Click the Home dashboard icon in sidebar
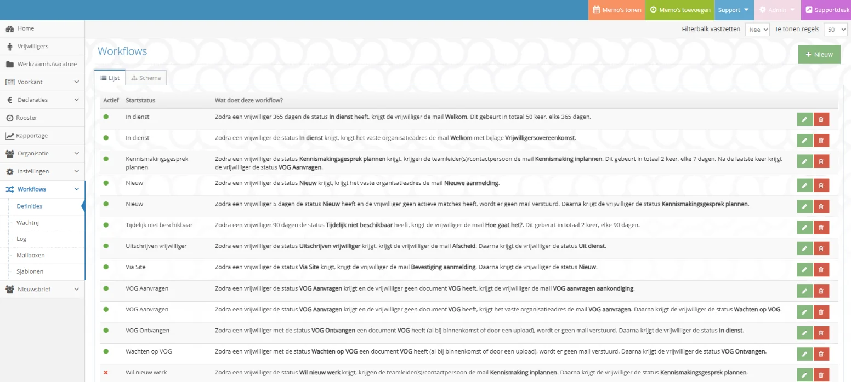 10,28
